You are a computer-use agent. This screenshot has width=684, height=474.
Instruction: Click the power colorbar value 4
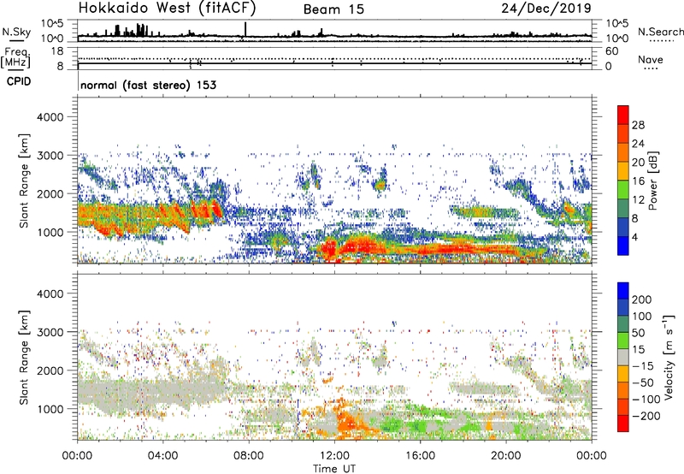(x=635, y=237)
